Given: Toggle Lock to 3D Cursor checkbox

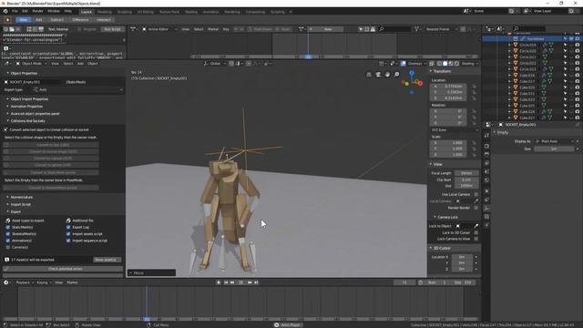Looking at the screenshot, I should click(x=476, y=233).
